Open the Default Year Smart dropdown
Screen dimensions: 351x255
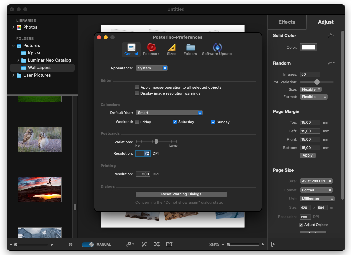click(169, 113)
